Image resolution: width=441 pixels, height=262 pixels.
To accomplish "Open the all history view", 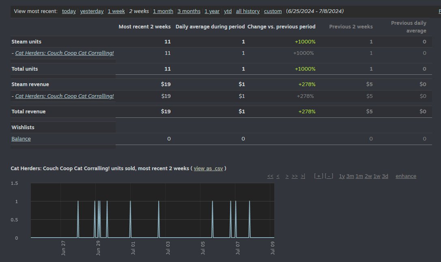I will (248, 11).
